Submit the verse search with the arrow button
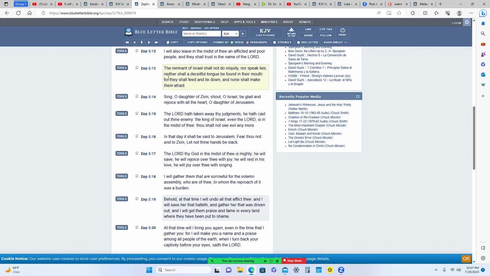Image resolution: width=490 pixels, height=276 pixels. [243, 34]
